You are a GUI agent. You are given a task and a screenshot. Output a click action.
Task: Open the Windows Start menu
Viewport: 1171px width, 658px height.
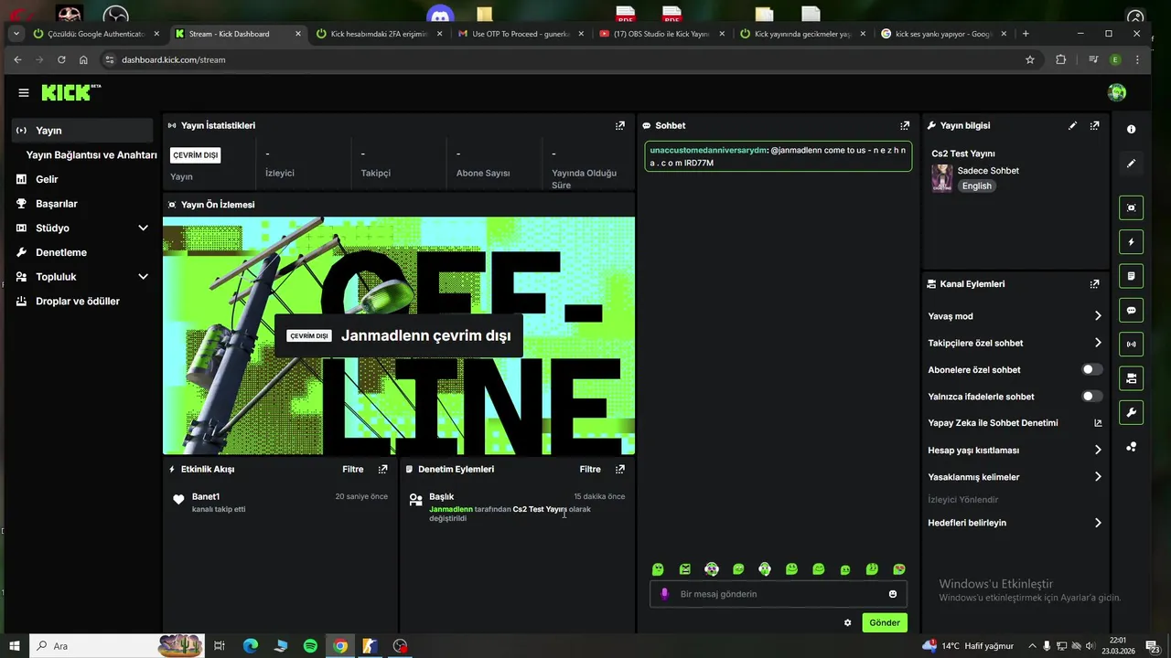point(14,646)
